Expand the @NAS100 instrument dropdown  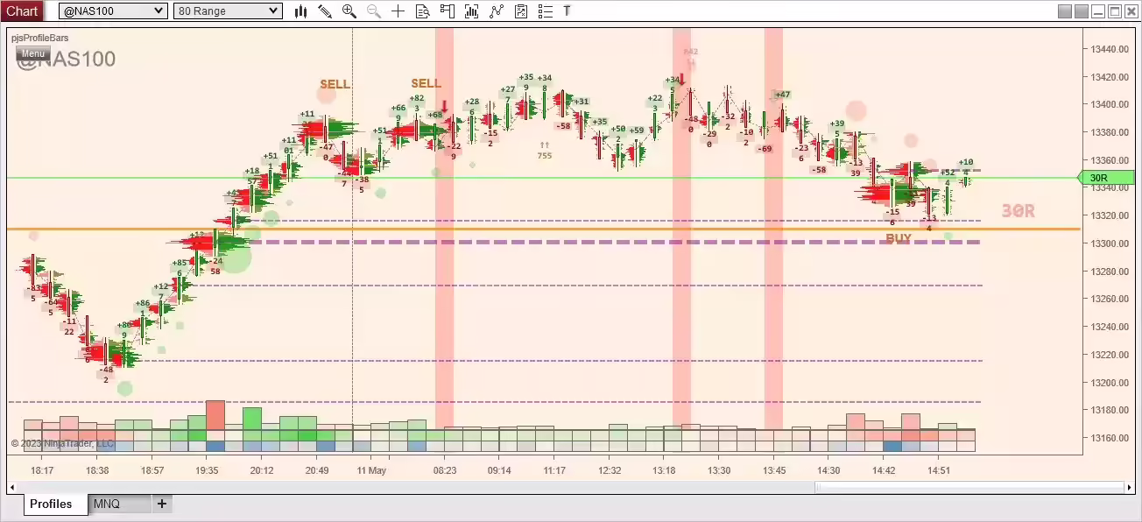pos(159,11)
